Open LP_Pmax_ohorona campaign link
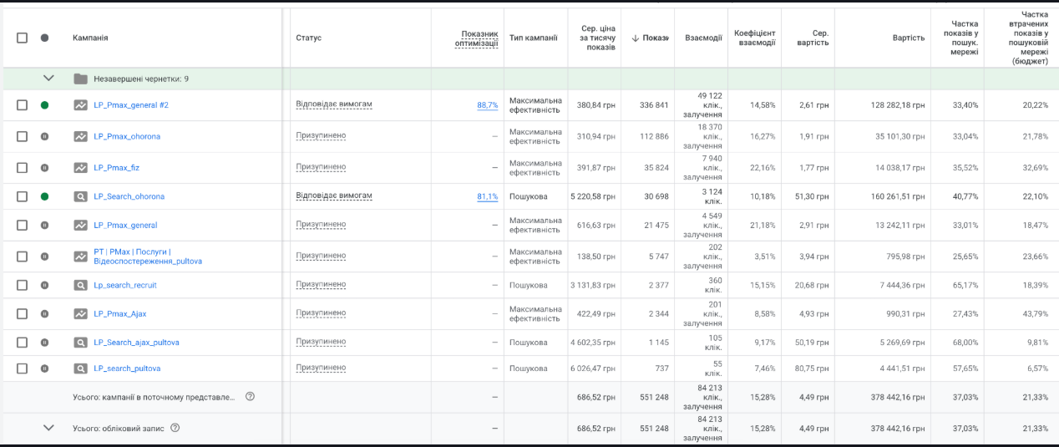This screenshot has width=1059, height=447. tap(127, 136)
